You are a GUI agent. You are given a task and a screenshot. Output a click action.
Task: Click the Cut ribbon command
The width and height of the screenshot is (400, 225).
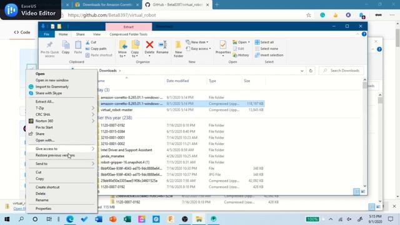(x=91, y=42)
